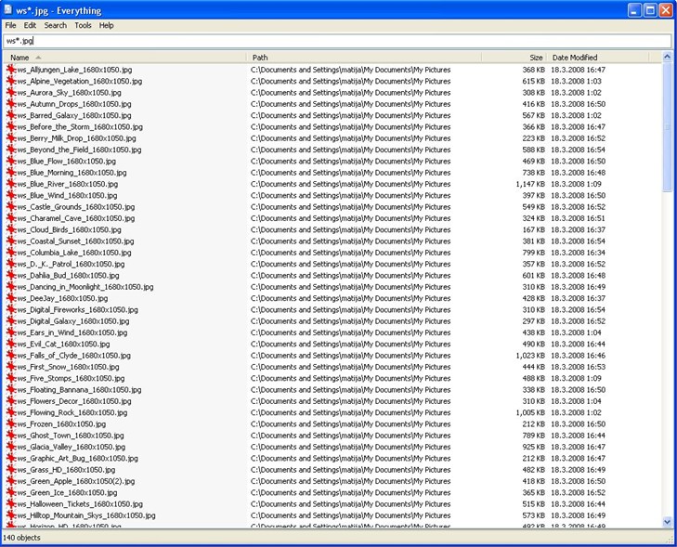
Task: Open the Tools menu
Action: [x=83, y=25]
